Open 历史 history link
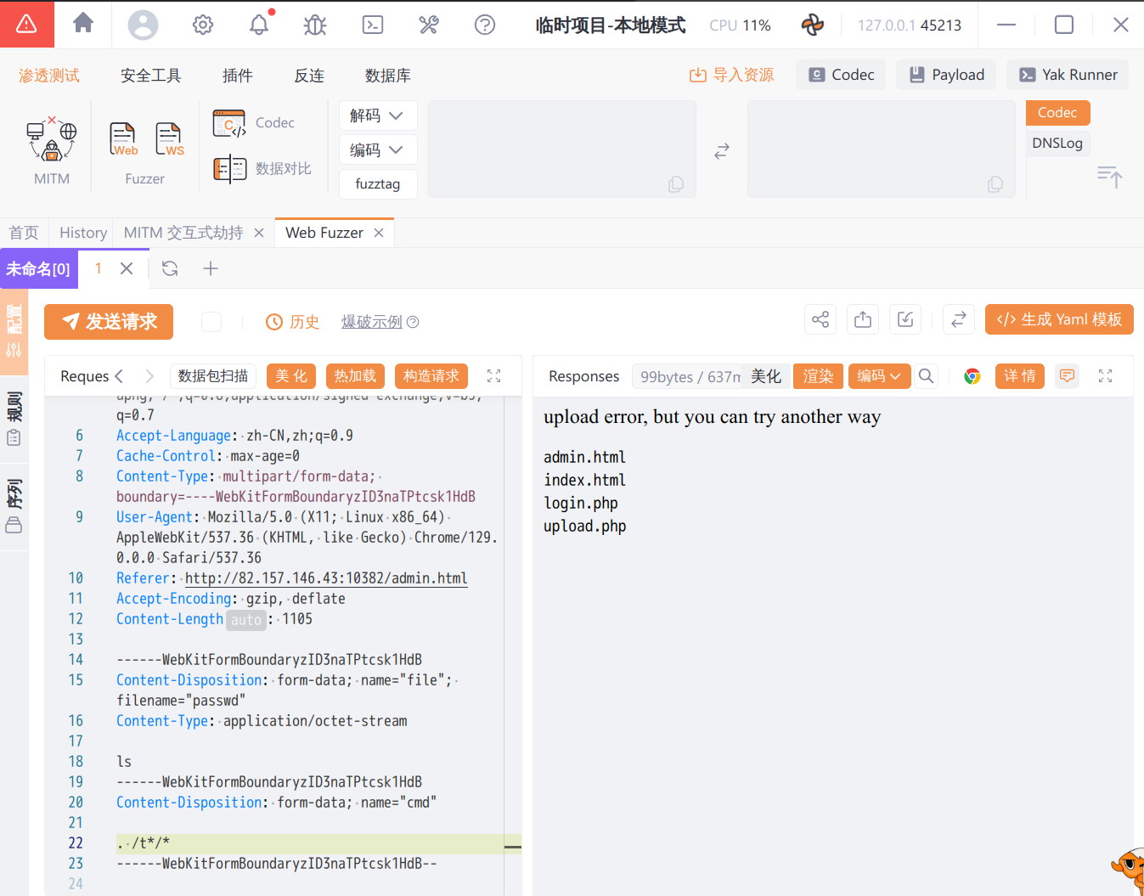Screen dimensions: 1144x896 point(293,322)
